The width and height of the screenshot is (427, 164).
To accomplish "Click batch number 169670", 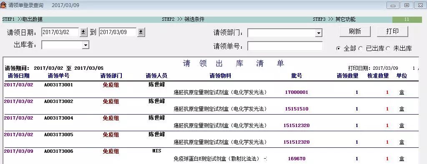I will point(296,159).
